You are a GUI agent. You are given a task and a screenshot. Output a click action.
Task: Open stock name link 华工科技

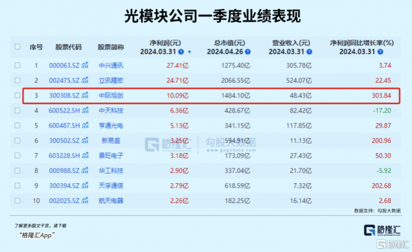pos(111,170)
